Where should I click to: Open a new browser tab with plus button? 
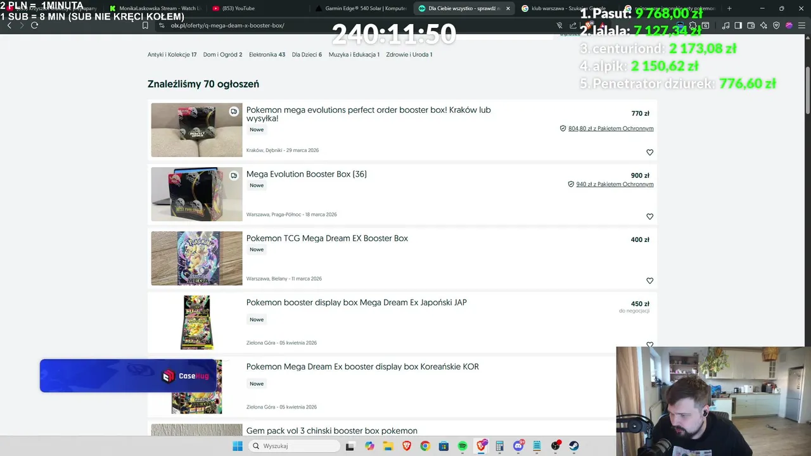[729, 8]
